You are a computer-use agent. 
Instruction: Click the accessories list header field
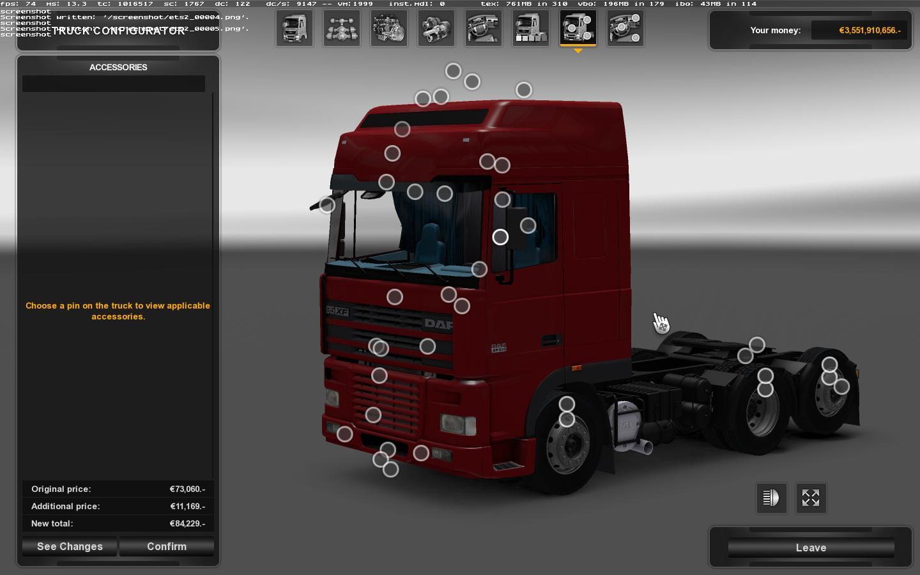pos(114,84)
